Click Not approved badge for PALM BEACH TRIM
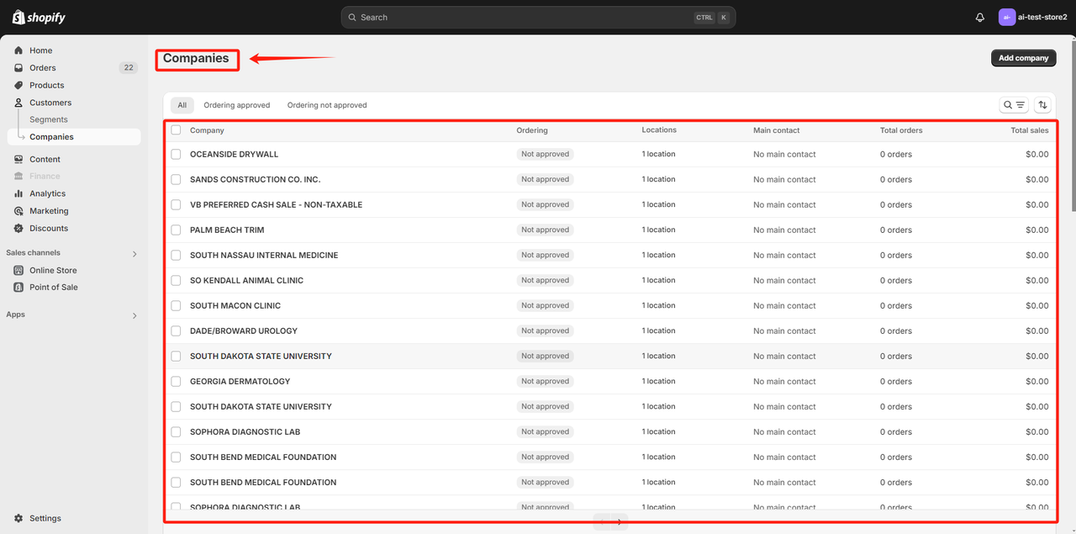This screenshot has width=1076, height=534. coord(545,230)
